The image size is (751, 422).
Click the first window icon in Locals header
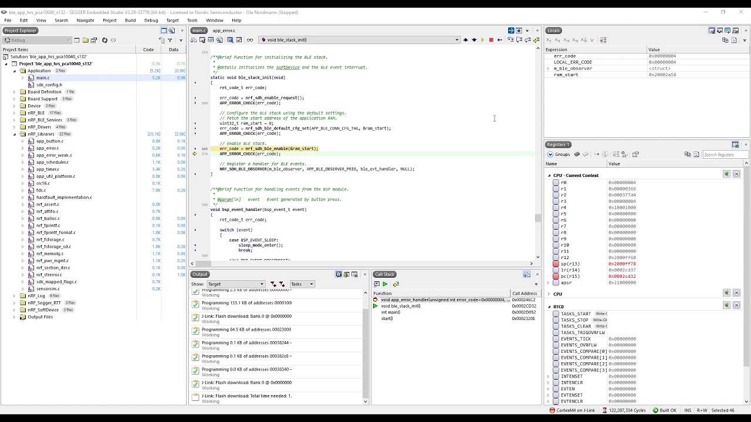(x=712, y=30)
